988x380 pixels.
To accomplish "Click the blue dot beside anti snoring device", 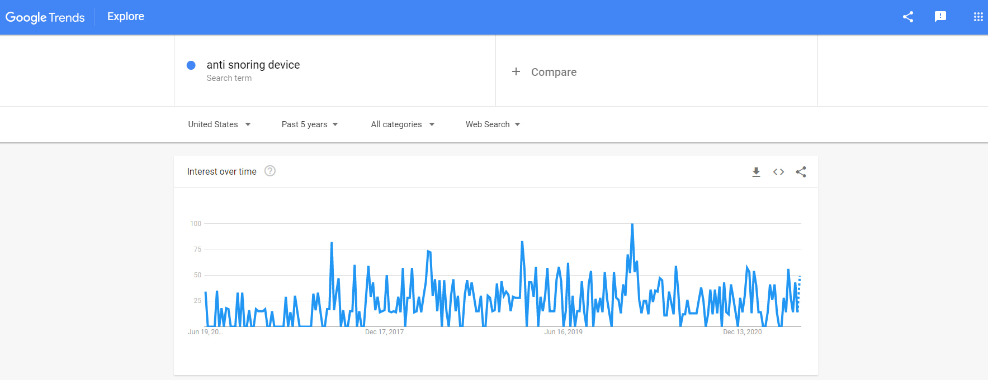I will 191,65.
